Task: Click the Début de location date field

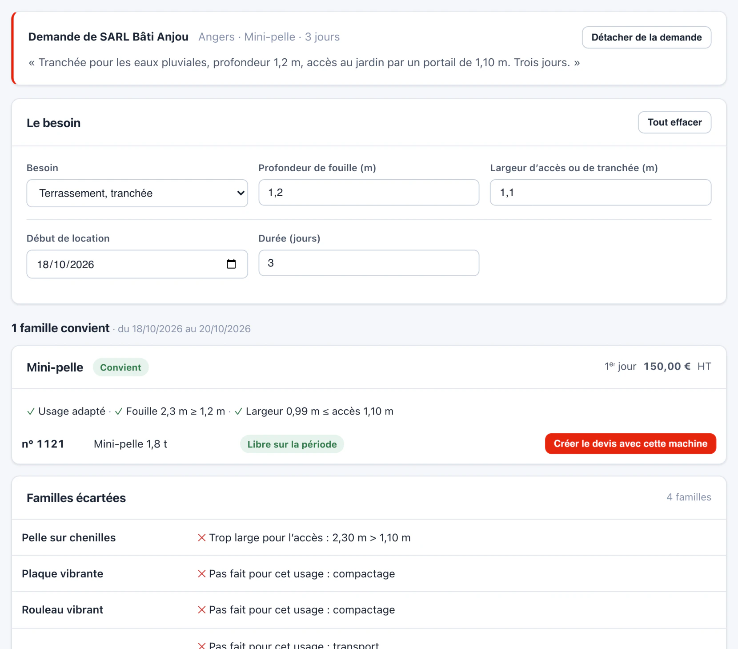Action: [137, 264]
